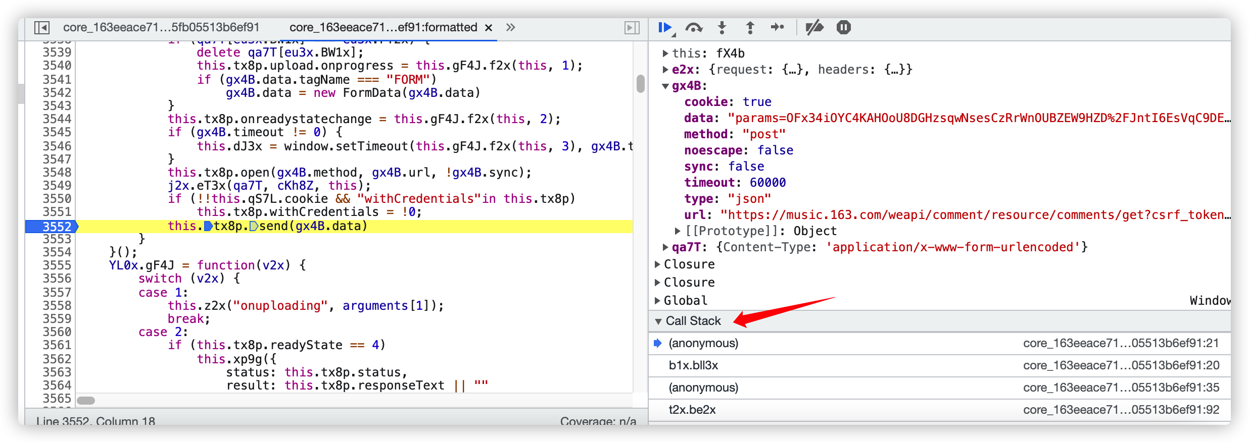Click the send(gx4B.data) call on line 3552
This screenshot has width=1249, height=443.
click(313, 226)
